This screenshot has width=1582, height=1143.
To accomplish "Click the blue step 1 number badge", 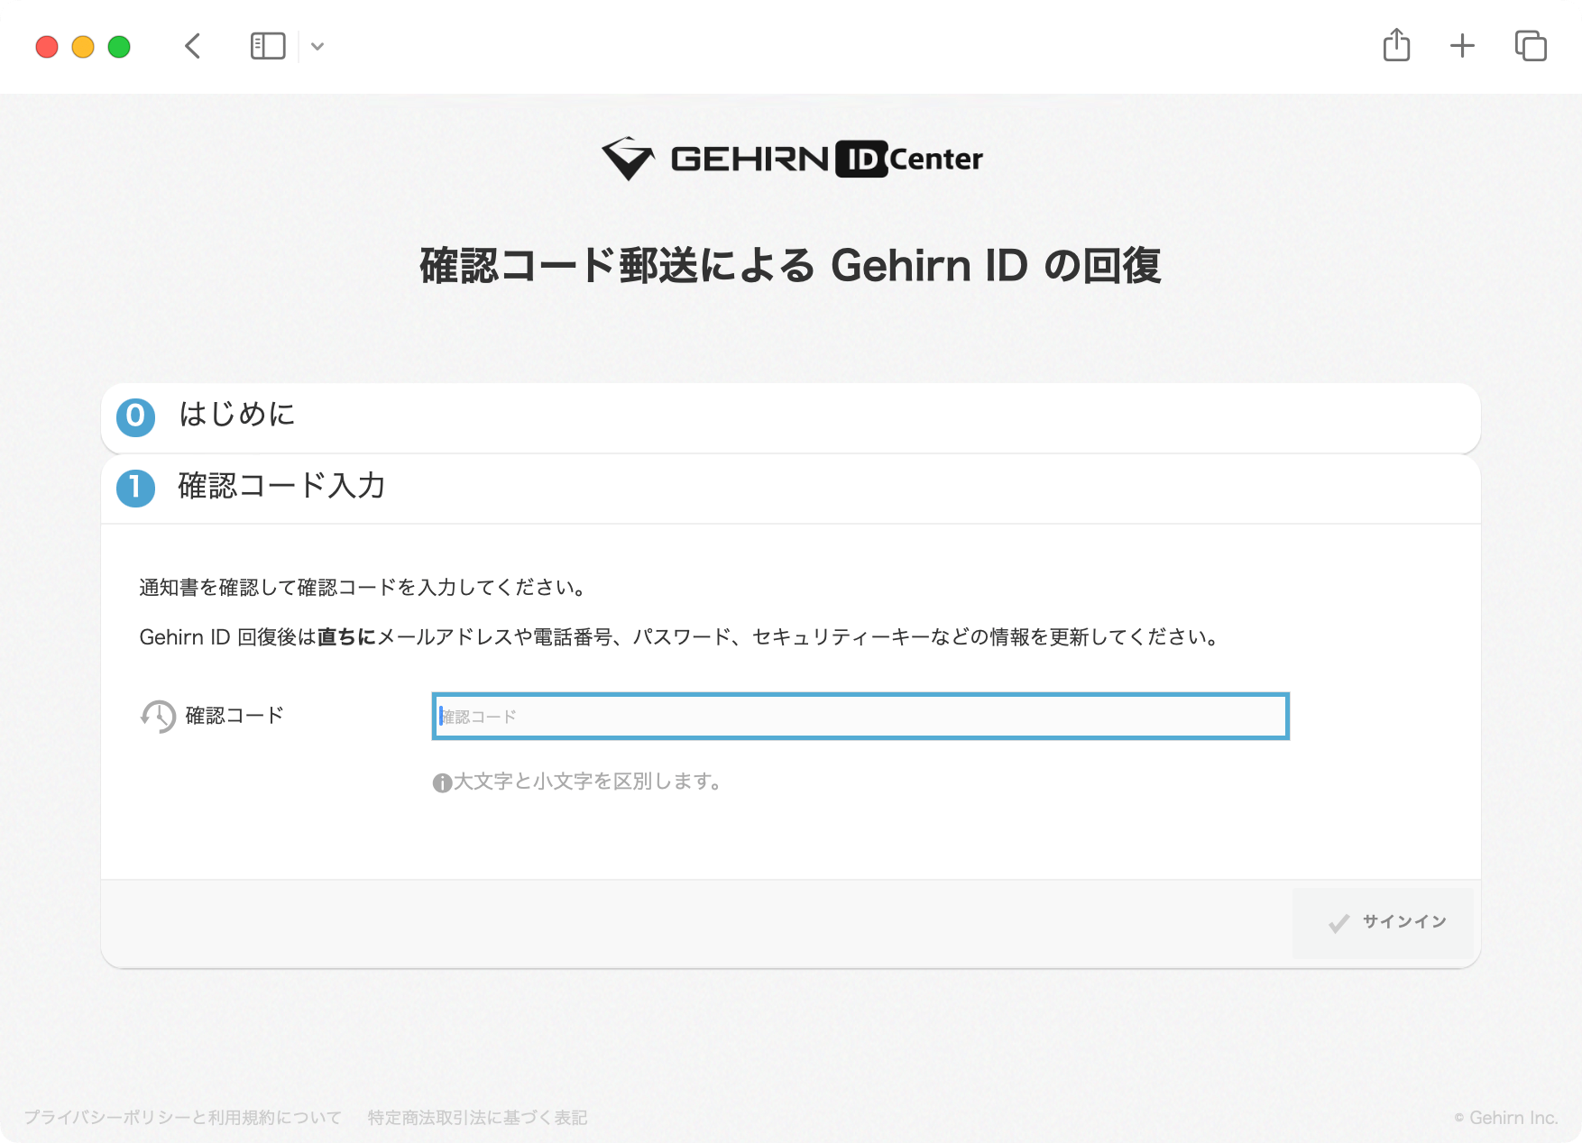I will (x=136, y=488).
